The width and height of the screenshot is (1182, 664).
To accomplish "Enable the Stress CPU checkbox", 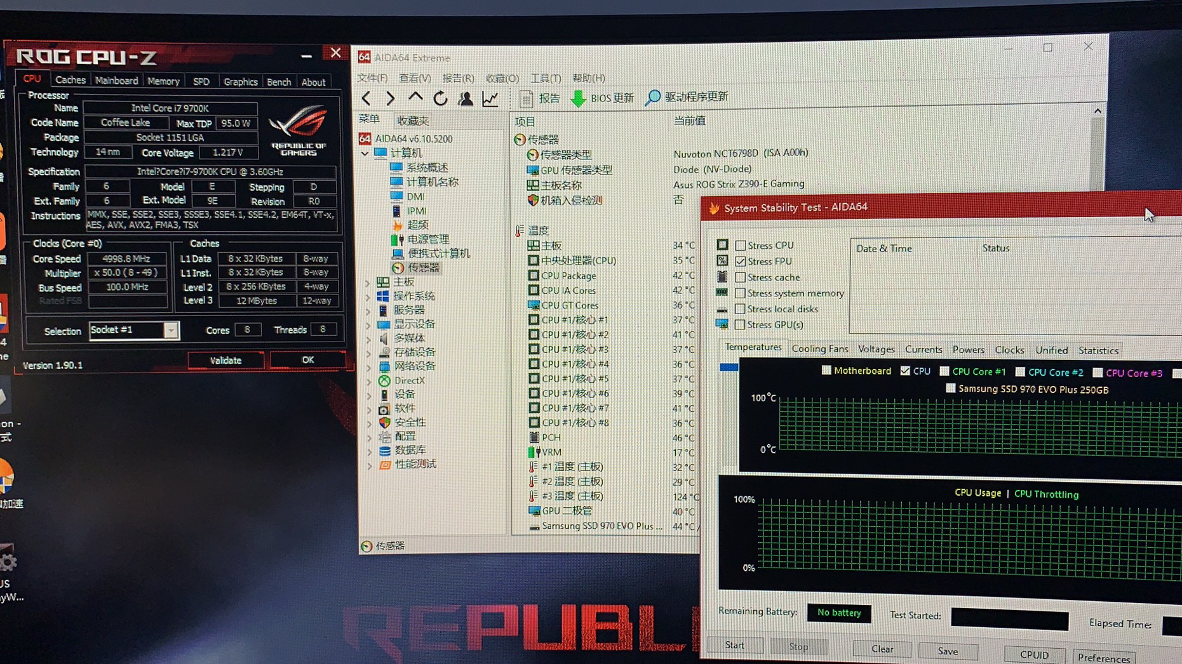I will tap(741, 245).
